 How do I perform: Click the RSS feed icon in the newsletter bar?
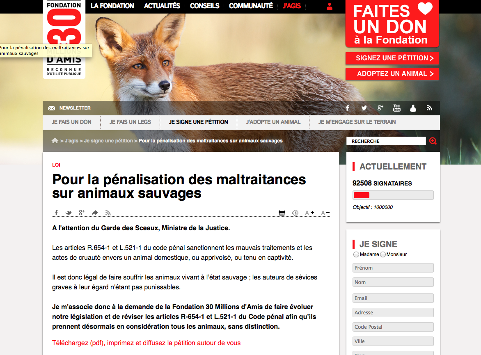[x=429, y=108]
